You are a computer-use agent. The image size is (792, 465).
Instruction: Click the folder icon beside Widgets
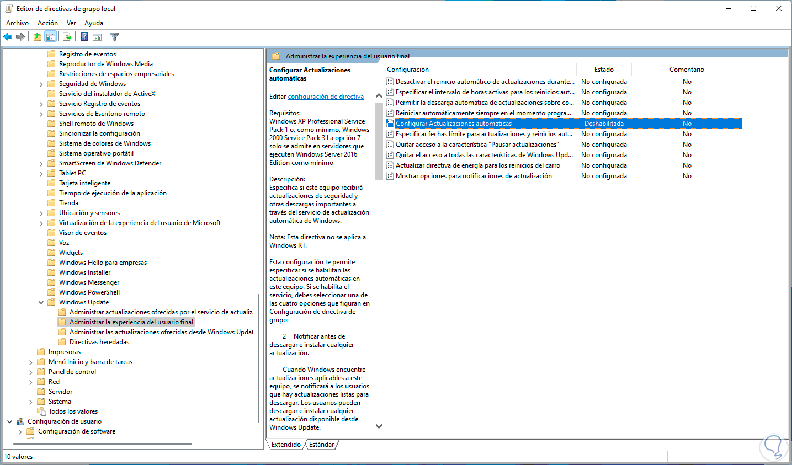[51, 253]
